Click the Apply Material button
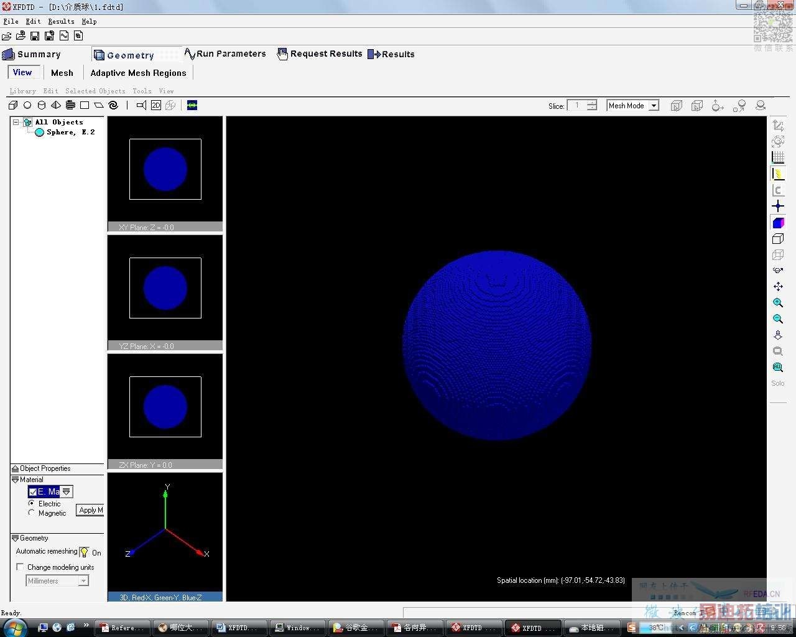796x637 pixels. (90, 510)
